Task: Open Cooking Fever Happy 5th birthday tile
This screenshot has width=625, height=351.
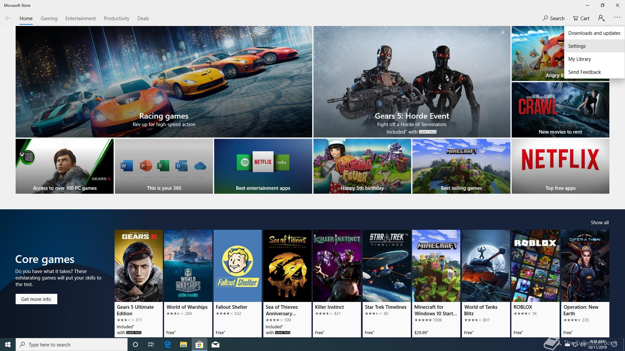Action: pyautogui.click(x=362, y=166)
